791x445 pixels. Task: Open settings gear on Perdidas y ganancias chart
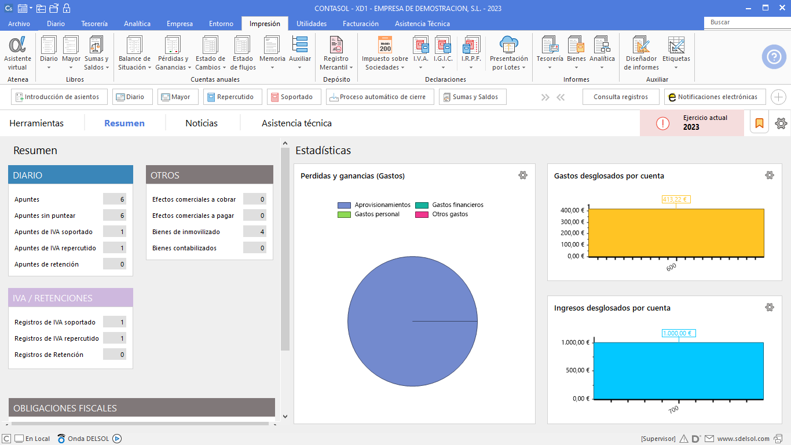pos(523,175)
